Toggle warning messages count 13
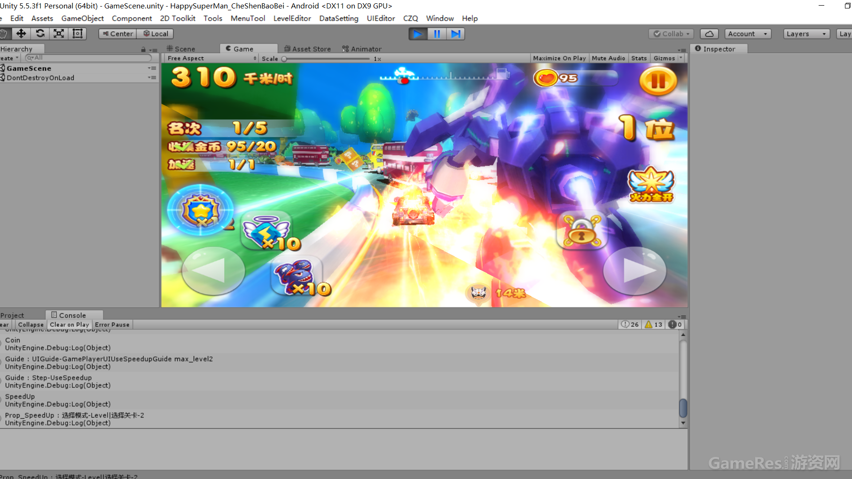 [653, 324]
